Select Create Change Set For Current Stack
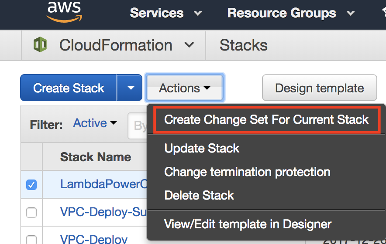This screenshot has height=244, width=386. 266,119
